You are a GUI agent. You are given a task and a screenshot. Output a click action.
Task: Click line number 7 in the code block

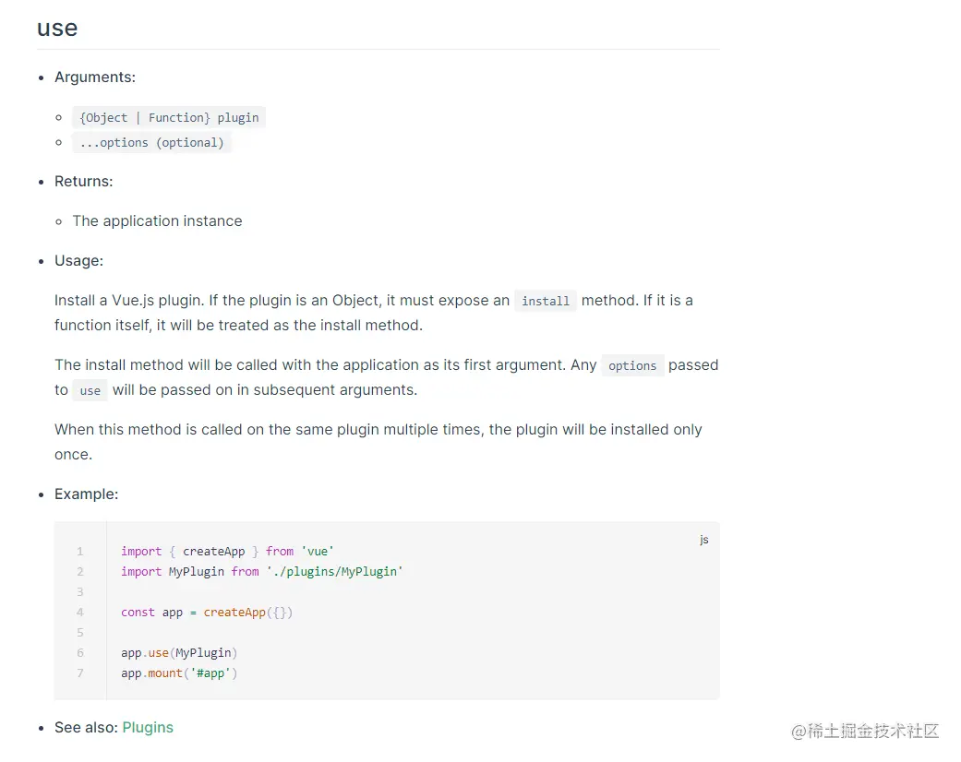(x=80, y=673)
